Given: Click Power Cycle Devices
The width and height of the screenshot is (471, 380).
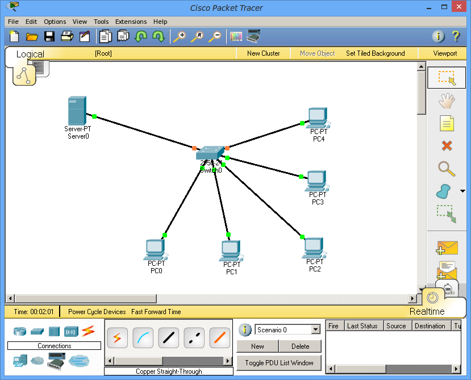Looking at the screenshot, I should (x=97, y=312).
